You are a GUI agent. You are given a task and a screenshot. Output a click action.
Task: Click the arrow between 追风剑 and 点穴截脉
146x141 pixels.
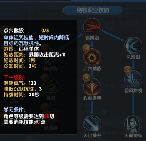[92, 44]
